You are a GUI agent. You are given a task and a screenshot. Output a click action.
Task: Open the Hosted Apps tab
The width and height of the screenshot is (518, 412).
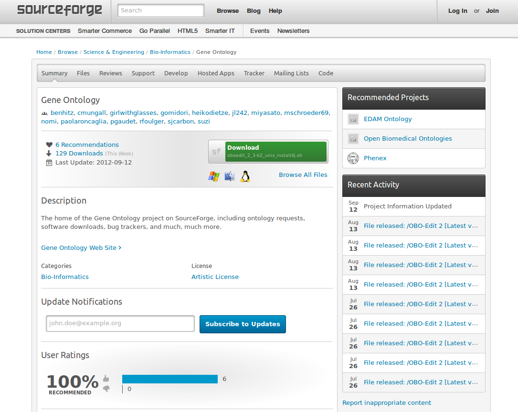tap(216, 73)
